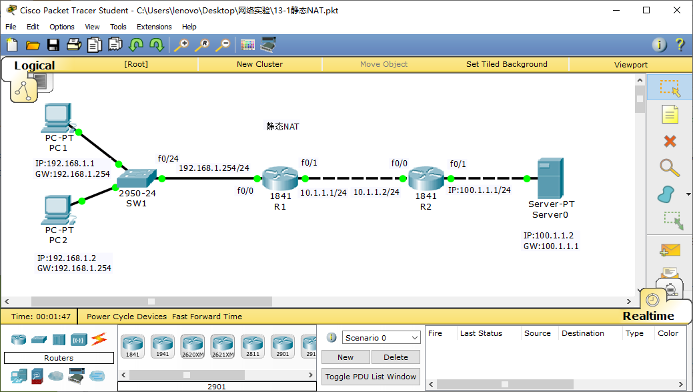Open the Options menu
The image size is (693, 392).
[x=62, y=27]
